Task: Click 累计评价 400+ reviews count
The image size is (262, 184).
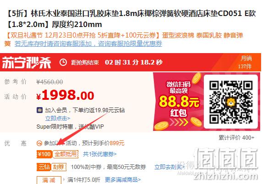Action: [236, 138]
